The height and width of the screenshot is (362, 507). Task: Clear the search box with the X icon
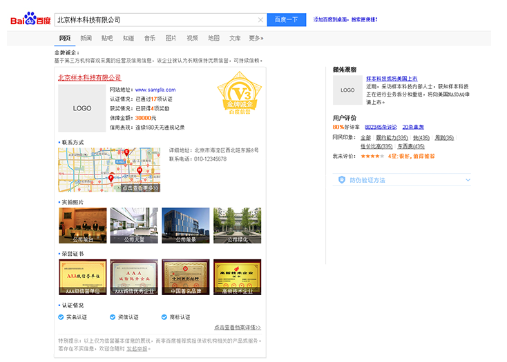(260, 20)
